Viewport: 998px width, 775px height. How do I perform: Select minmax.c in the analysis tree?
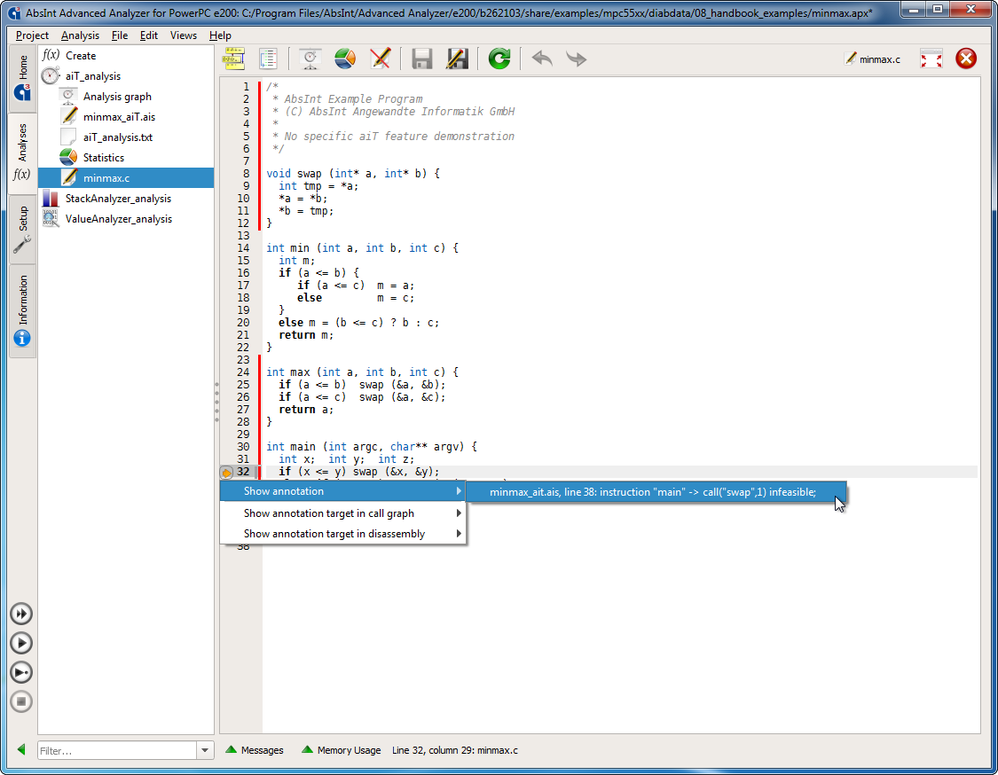(x=126, y=177)
